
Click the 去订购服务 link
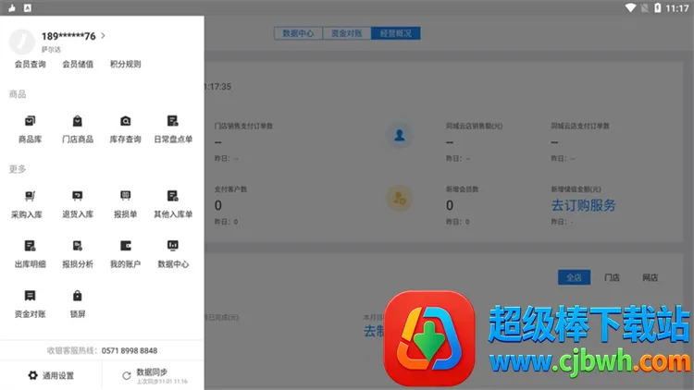[583, 205]
